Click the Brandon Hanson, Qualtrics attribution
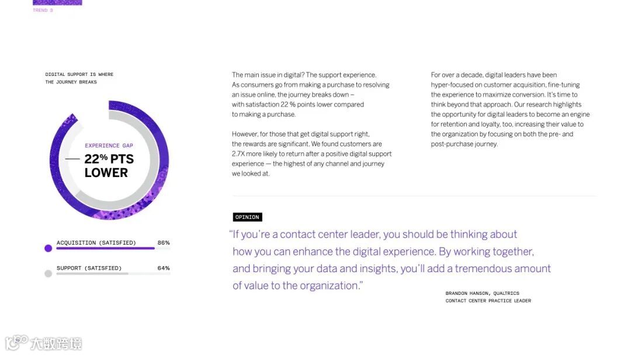Image resolution: width=631 pixels, height=355 pixels. 488,297
